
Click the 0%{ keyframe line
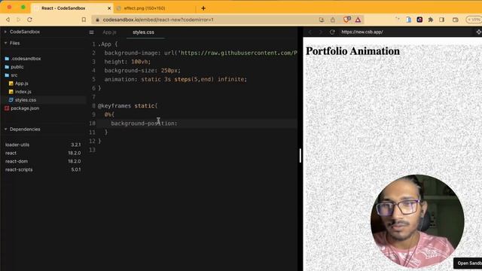tap(109, 114)
